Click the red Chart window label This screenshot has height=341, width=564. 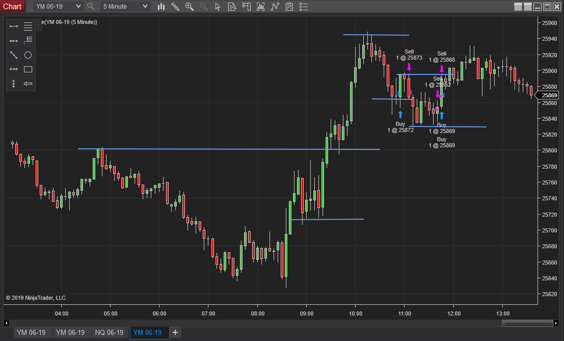click(x=12, y=7)
